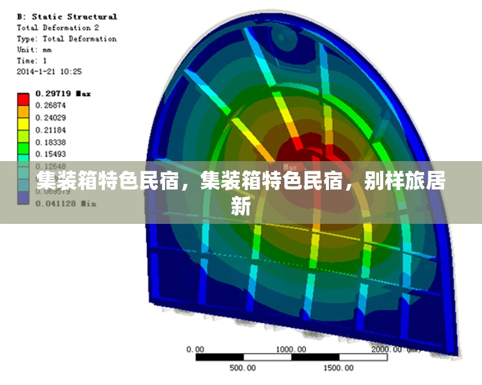This screenshot has height=385, width=482.
Task: Click the Max probe label on model
Action: point(290,167)
